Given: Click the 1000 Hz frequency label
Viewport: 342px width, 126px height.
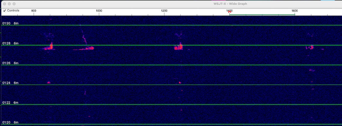Looking at the screenshot, I should click(99, 11).
